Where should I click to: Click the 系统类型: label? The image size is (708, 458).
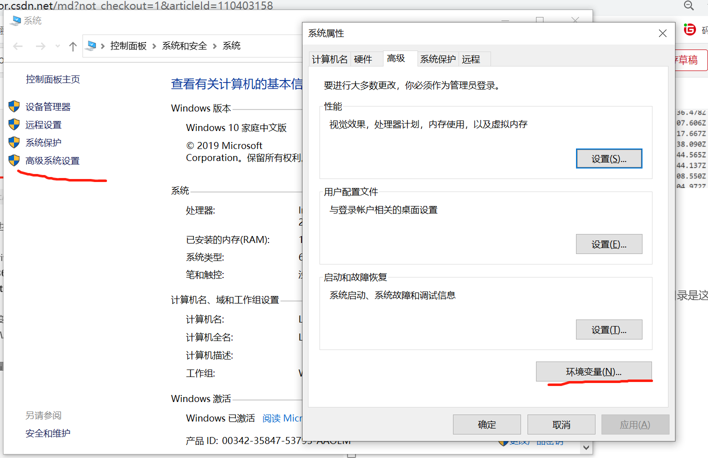pos(205,257)
